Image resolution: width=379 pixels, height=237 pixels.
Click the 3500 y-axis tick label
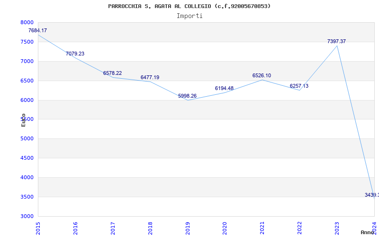[27, 197]
